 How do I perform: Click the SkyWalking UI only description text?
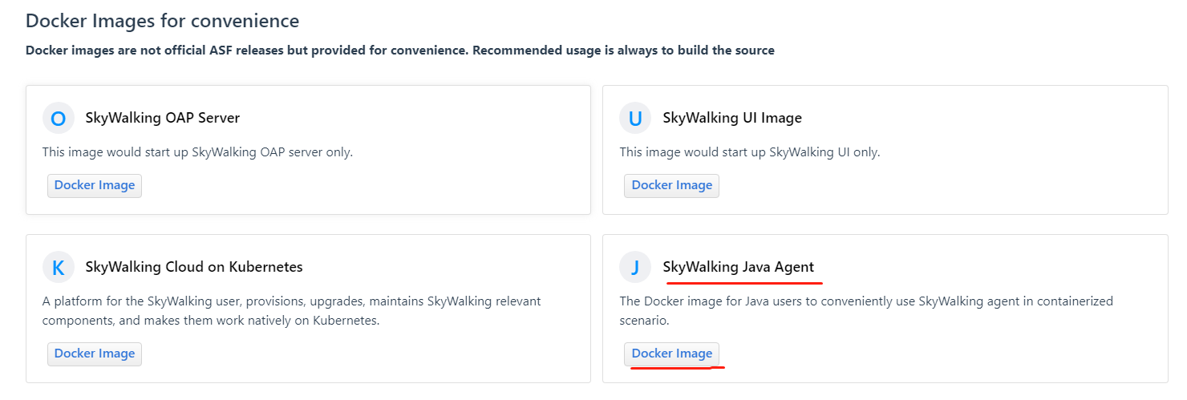[750, 152]
